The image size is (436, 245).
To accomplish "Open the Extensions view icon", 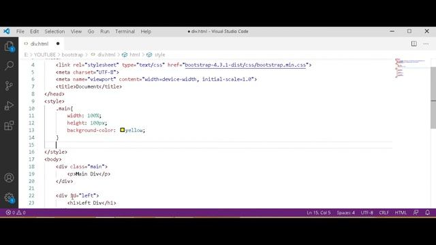I will (9, 125).
